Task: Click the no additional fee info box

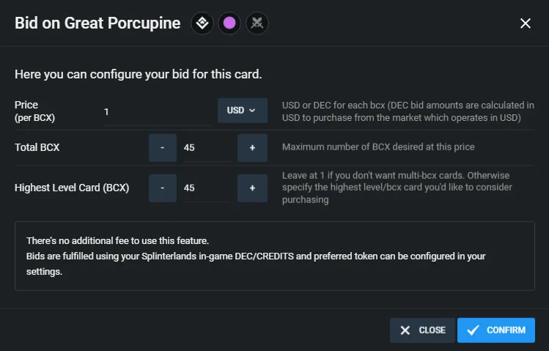Action: [274, 256]
